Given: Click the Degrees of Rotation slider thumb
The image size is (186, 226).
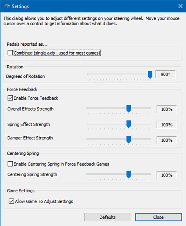Looking at the screenshot, I should pos(150,75).
